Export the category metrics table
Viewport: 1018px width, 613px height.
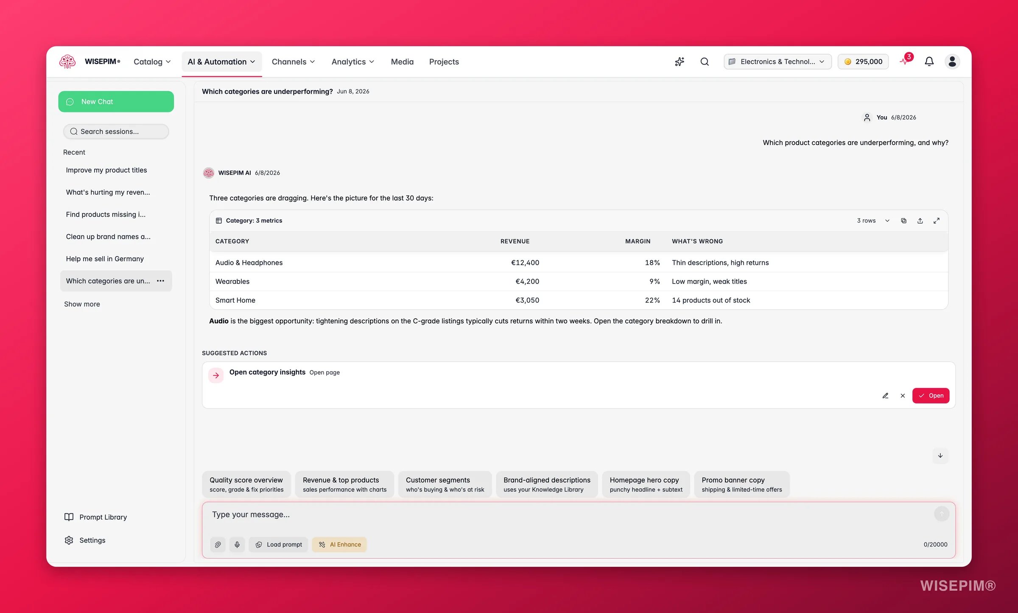pyautogui.click(x=920, y=221)
